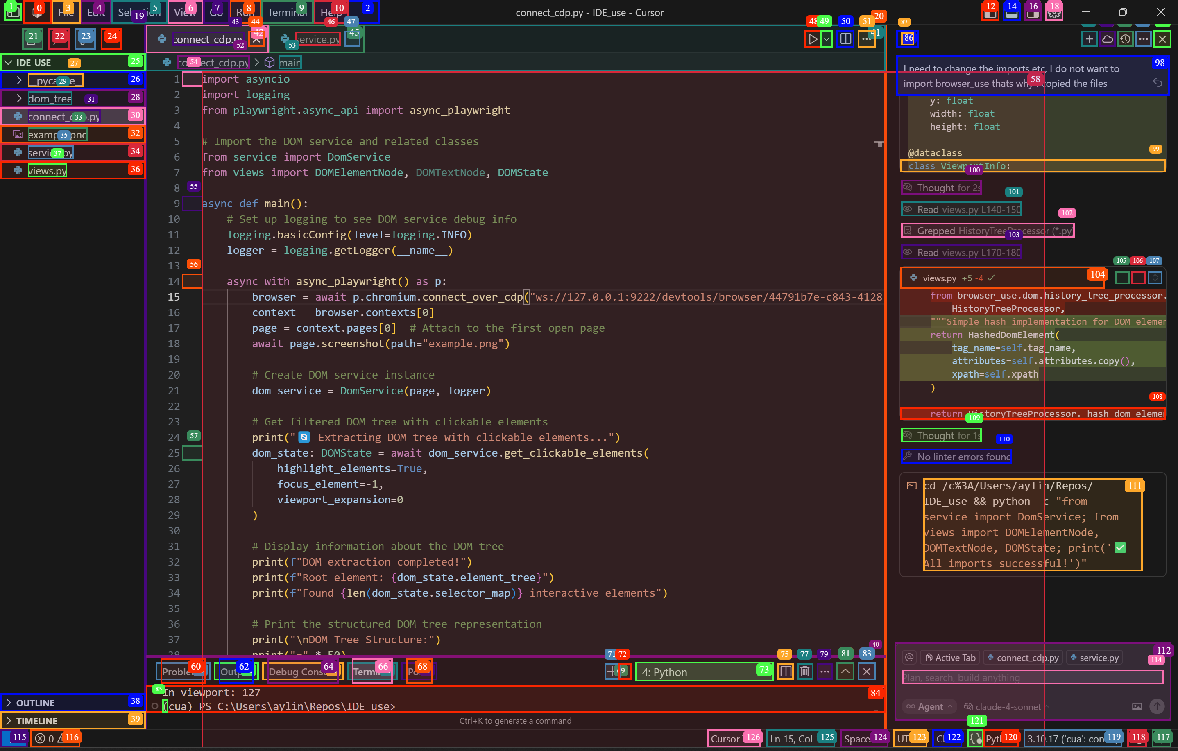Maximize the bottom panel size
Image resolution: width=1178 pixels, height=751 pixels.
pyautogui.click(x=845, y=671)
